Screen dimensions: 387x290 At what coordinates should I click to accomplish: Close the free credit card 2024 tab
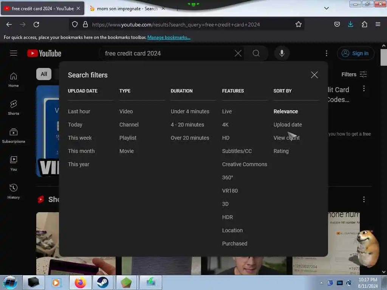tap(78, 8)
